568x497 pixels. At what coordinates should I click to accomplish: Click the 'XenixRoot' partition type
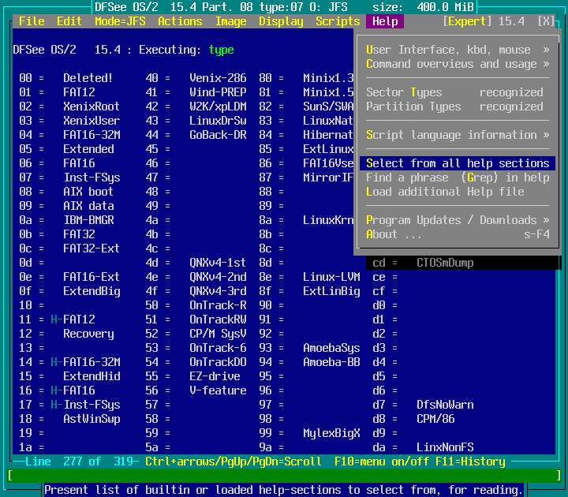(x=92, y=106)
